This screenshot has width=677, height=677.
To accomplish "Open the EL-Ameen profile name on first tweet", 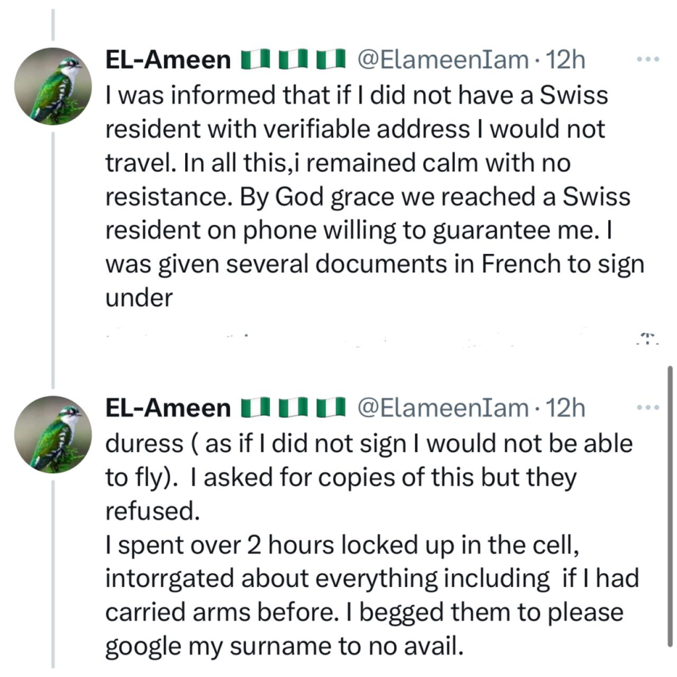I will click(168, 61).
